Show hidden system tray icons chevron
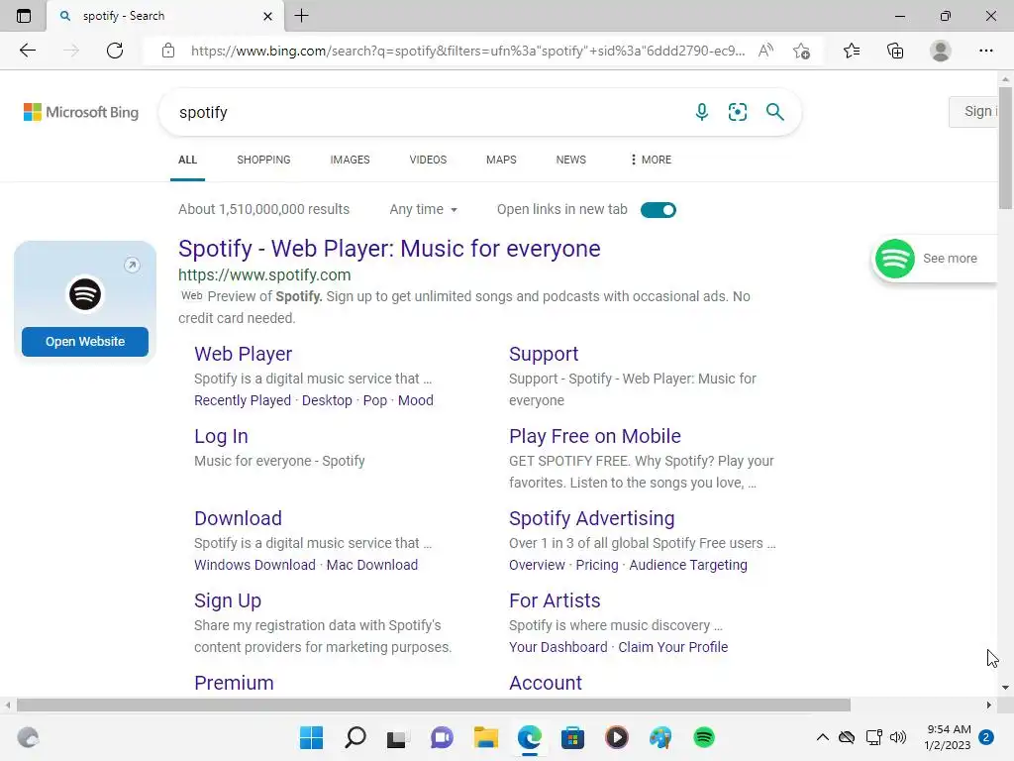This screenshot has width=1014, height=761. (x=822, y=737)
